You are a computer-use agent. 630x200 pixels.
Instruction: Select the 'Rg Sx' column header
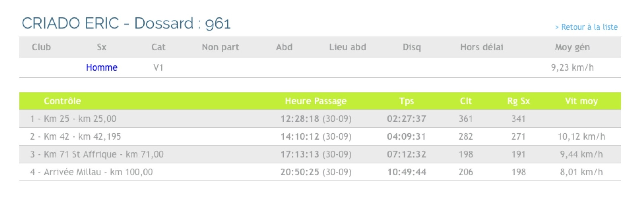[x=518, y=101]
